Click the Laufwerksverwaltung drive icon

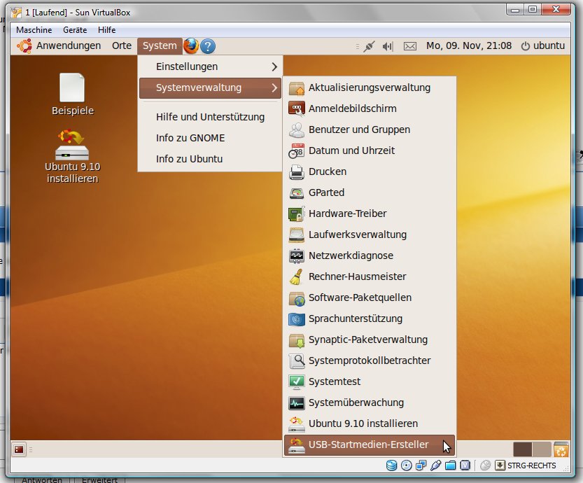[296, 234]
